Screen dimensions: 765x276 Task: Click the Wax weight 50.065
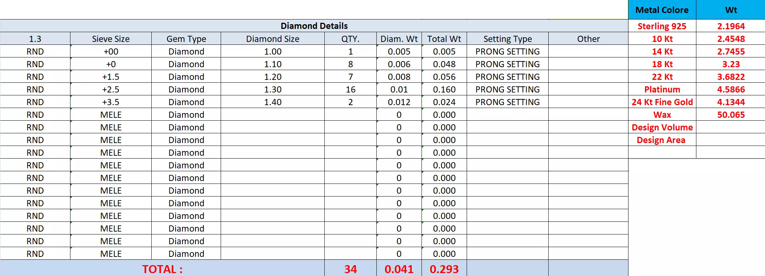click(731, 115)
